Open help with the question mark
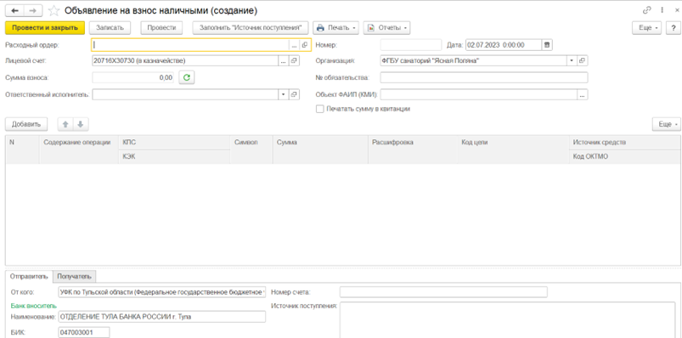The image size is (682, 338). (673, 27)
